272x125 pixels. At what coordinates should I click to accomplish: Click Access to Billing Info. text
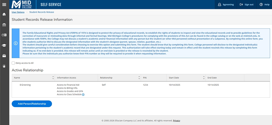click(x=67, y=88)
